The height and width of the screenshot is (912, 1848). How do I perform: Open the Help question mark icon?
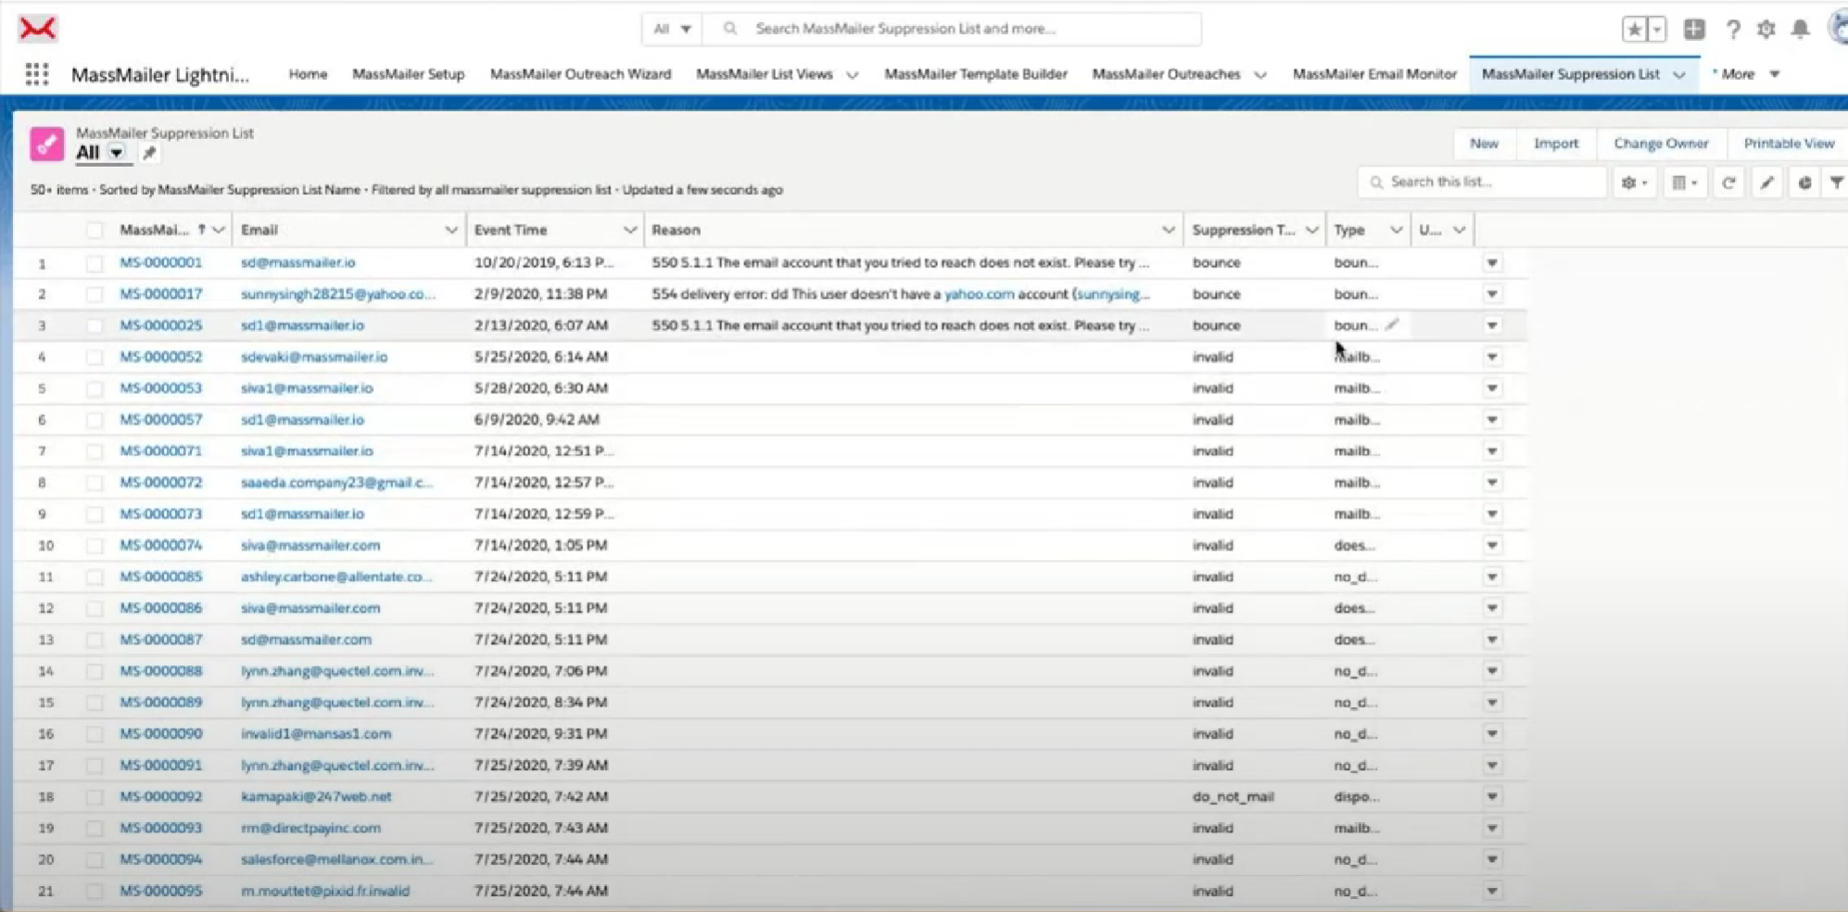(1732, 29)
